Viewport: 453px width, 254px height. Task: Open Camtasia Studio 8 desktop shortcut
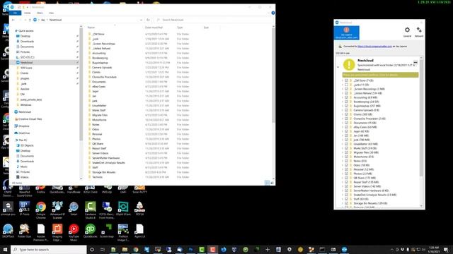coord(90,210)
